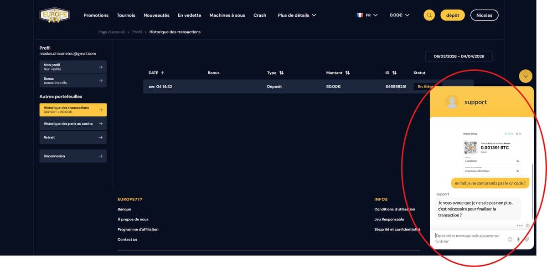The image size is (547, 267).
Task: Attach a file via the paperclip icon
Action: click(x=527, y=239)
